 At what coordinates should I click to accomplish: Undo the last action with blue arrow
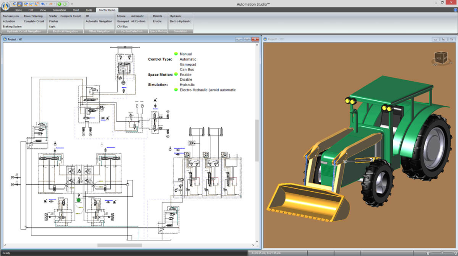tap(42, 4)
